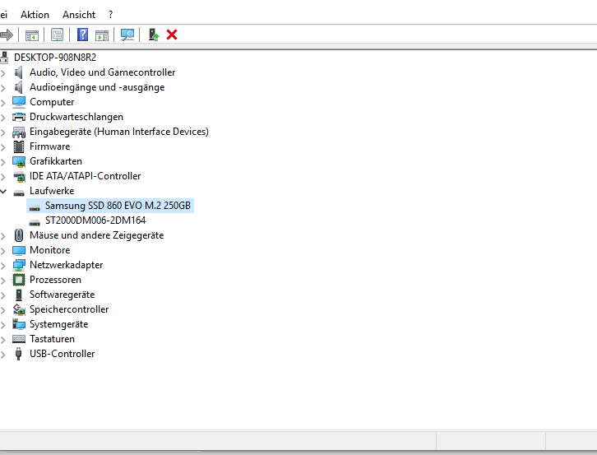The image size is (597, 455).
Task: Open the Ansicht menu
Action: coord(79,15)
